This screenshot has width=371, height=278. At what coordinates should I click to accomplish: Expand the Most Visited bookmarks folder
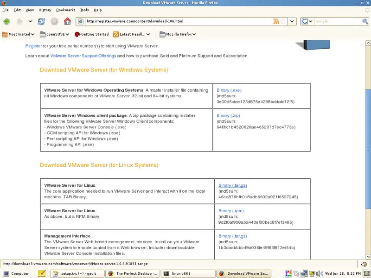18,34
